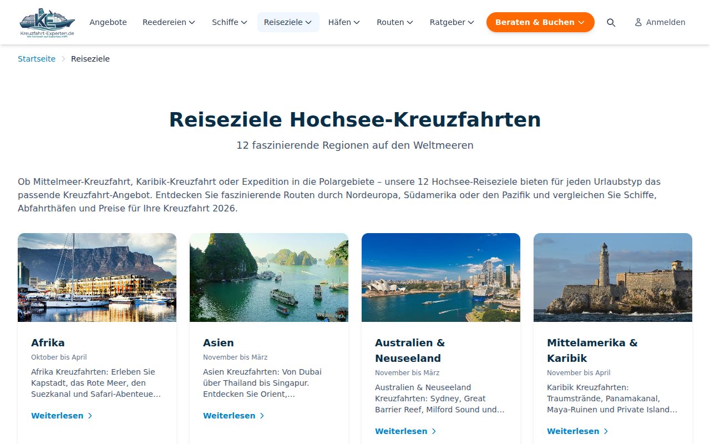Open Weiterlesen for Mittelamerika & Karibik
The image size is (710, 444).
577,431
